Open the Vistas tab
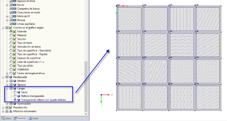Image resolution: width=227 pixels, height=121 pixels. (x=33, y=118)
